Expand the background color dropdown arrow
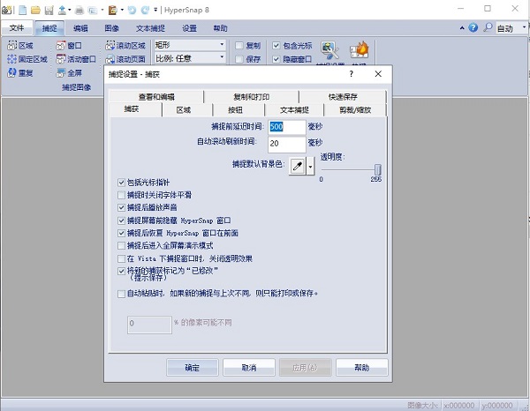The width and height of the screenshot is (530, 411). point(310,166)
